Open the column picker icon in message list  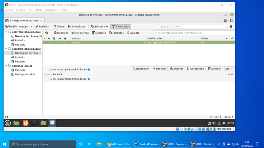(x=232, y=38)
